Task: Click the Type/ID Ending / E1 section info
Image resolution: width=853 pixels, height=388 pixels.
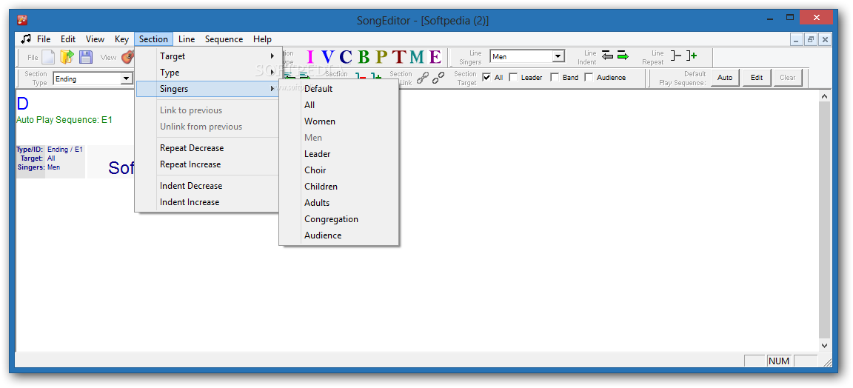Action: pos(50,149)
